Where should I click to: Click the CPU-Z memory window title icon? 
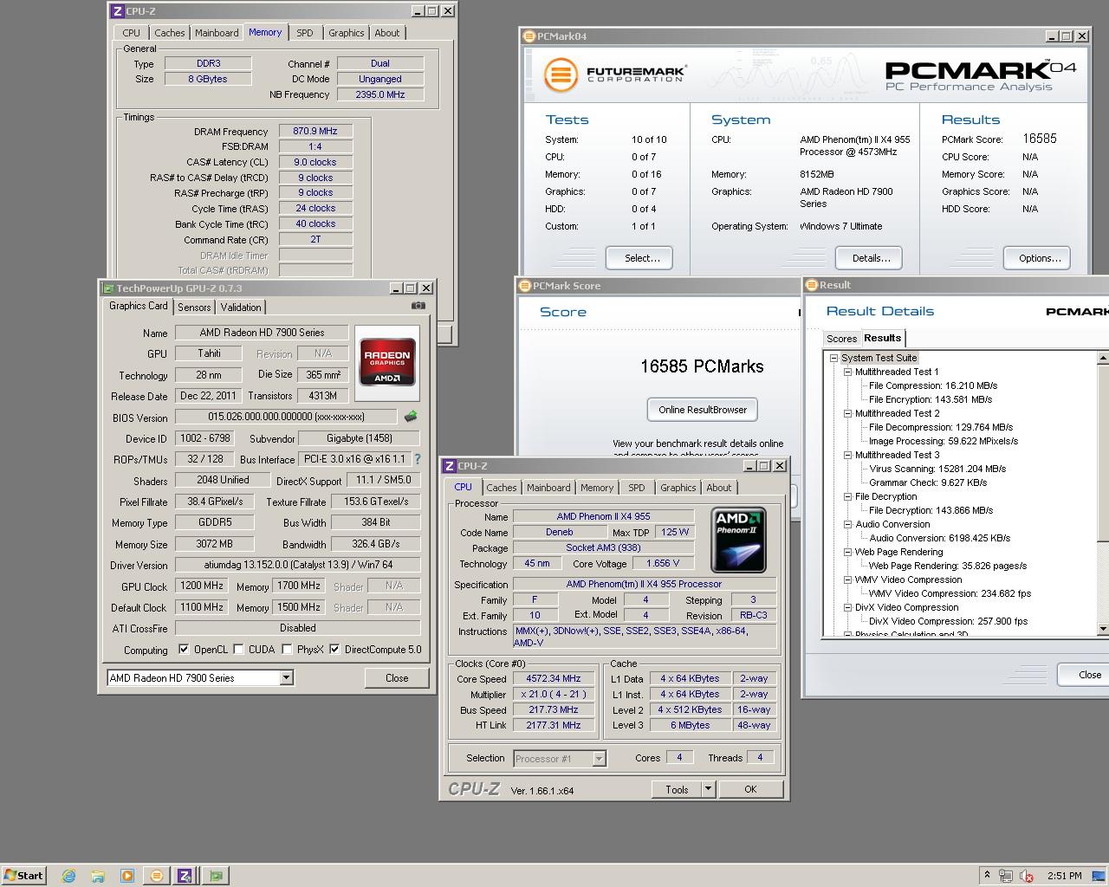[118, 11]
